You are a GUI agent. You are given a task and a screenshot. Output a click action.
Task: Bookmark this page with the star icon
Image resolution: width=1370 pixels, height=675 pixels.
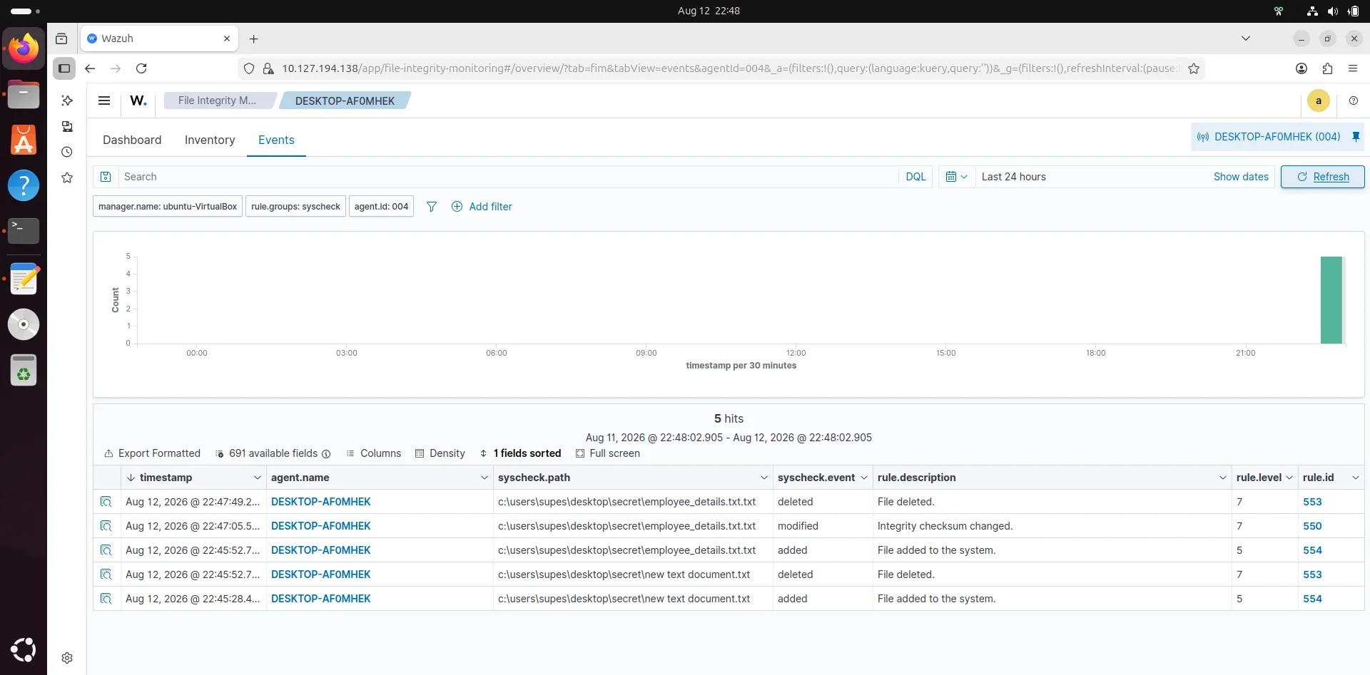point(1194,68)
